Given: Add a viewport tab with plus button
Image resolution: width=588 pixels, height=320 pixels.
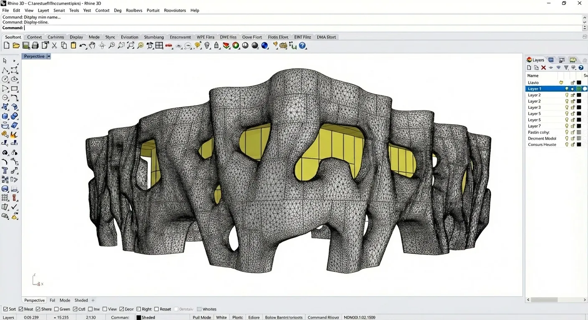Looking at the screenshot, I should [x=93, y=300].
